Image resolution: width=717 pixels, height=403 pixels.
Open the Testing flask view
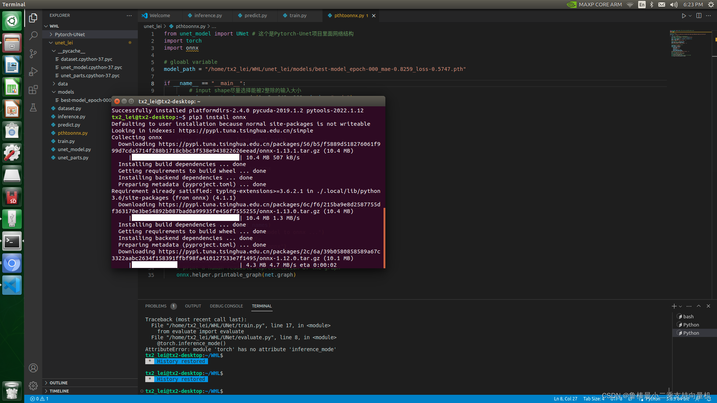click(33, 108)
